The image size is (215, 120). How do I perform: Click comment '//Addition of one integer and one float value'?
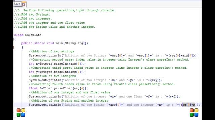[69, 92]
